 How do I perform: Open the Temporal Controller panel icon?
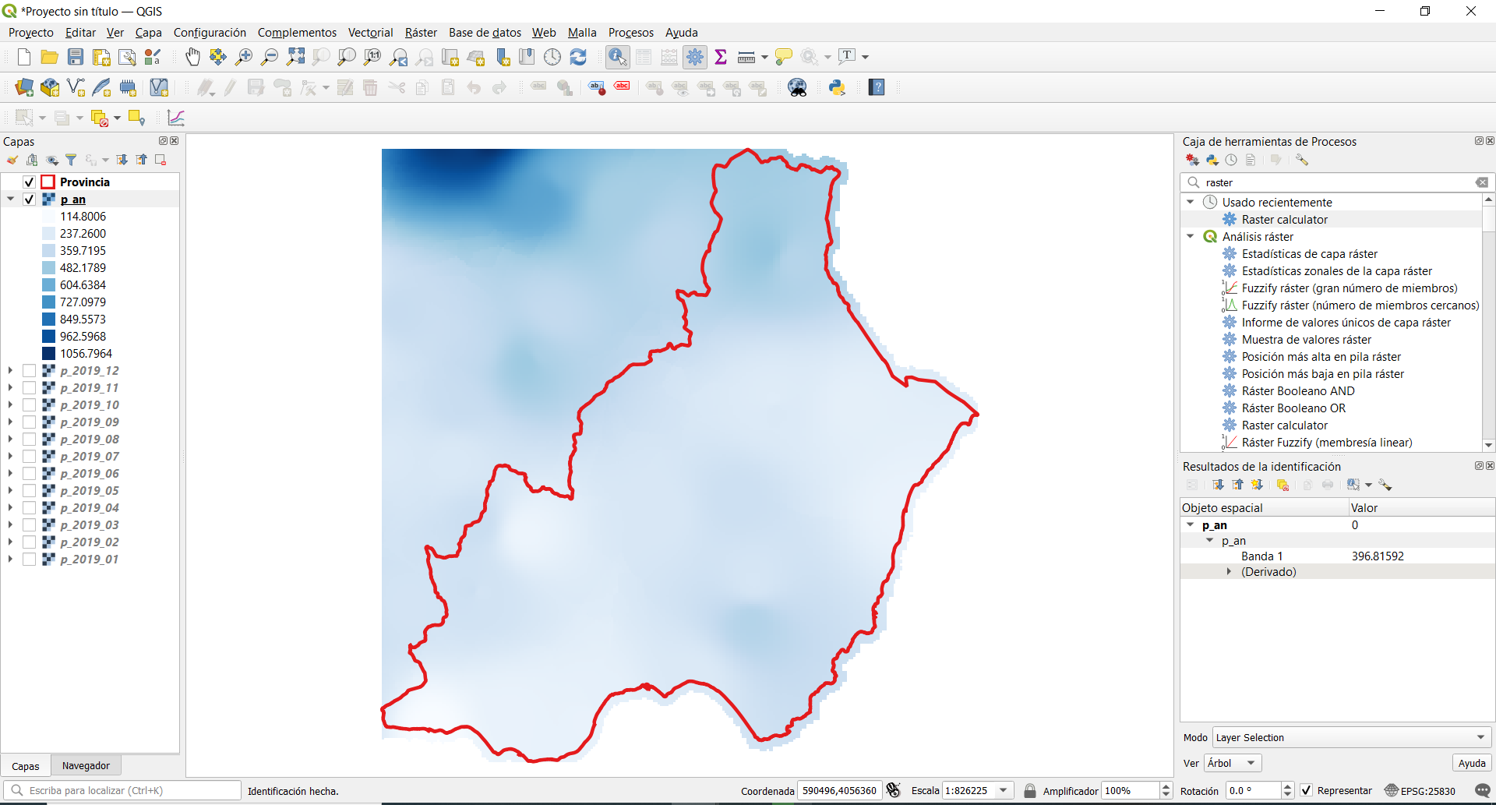[552, 56]
